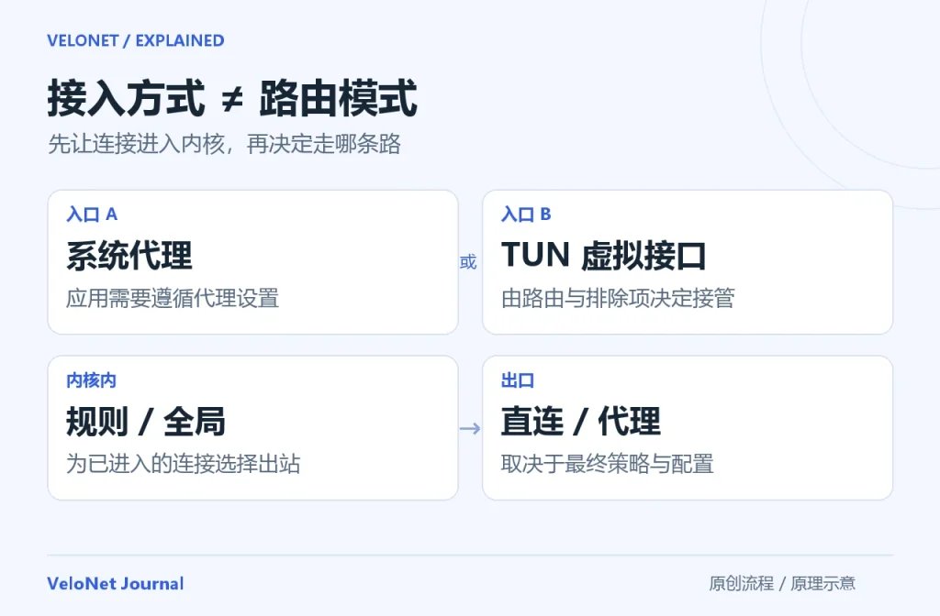The width and height of the screenshot is (940, 616).
Task: Select the TUN 虚拟接口 card heading
Action: [x=604, y=256]
